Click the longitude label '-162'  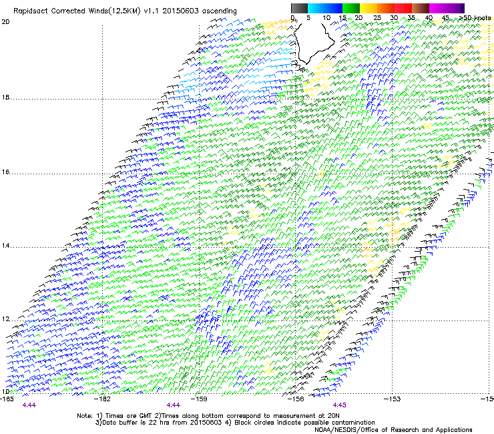103,399
